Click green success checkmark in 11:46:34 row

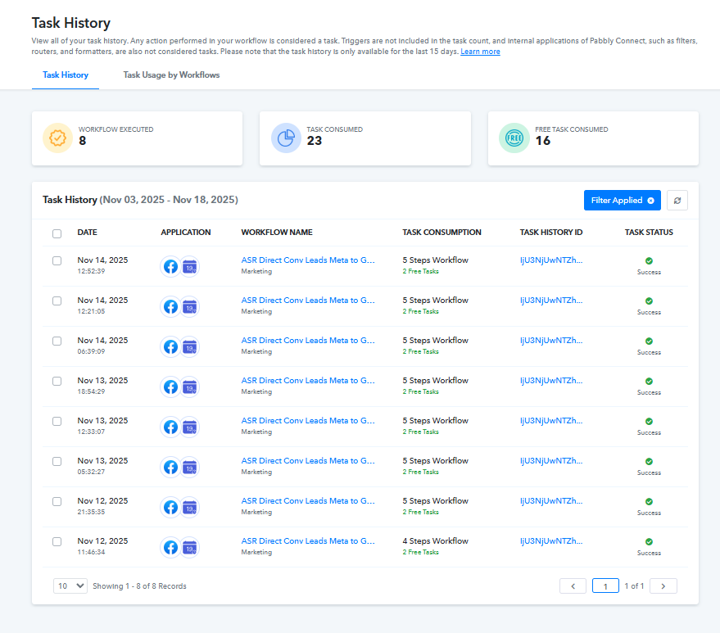pyautogui.click(x=649, y=541)
